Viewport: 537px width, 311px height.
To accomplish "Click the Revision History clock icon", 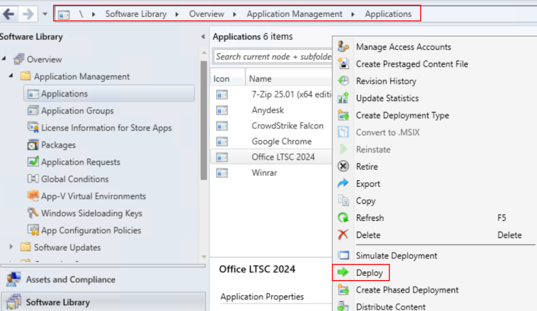I will [x=343, y=81].
